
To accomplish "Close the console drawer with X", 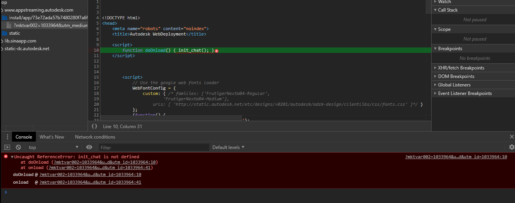I will pos(512,137).
